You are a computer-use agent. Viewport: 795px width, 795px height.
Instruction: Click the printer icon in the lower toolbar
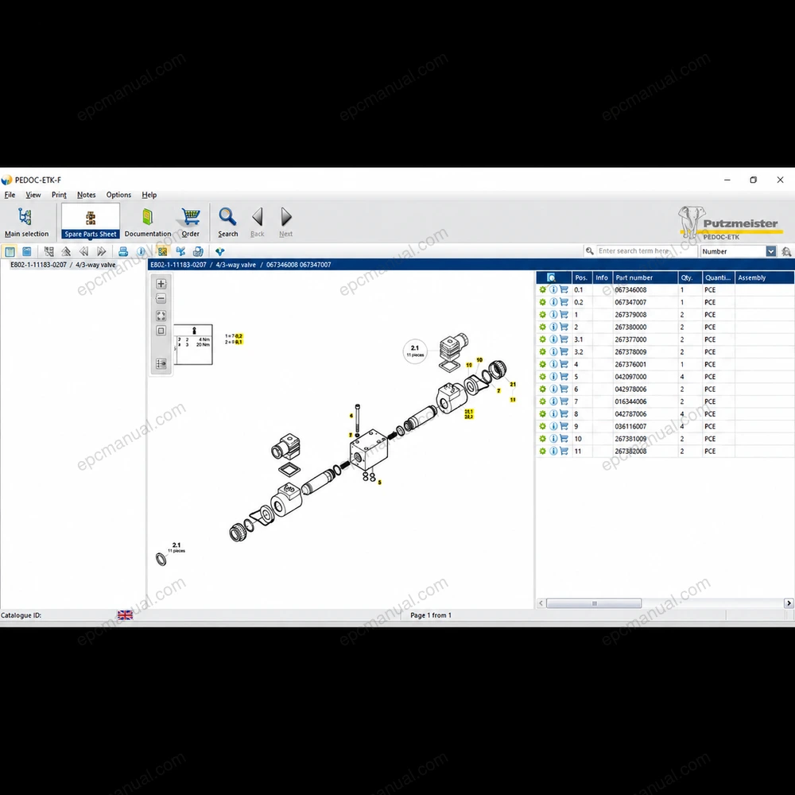123,251
